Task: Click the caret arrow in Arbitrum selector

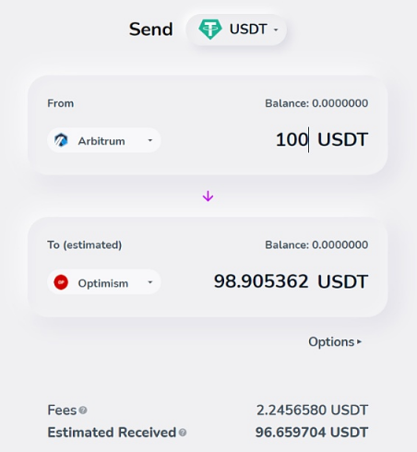Action: click(x=150, y=140)
